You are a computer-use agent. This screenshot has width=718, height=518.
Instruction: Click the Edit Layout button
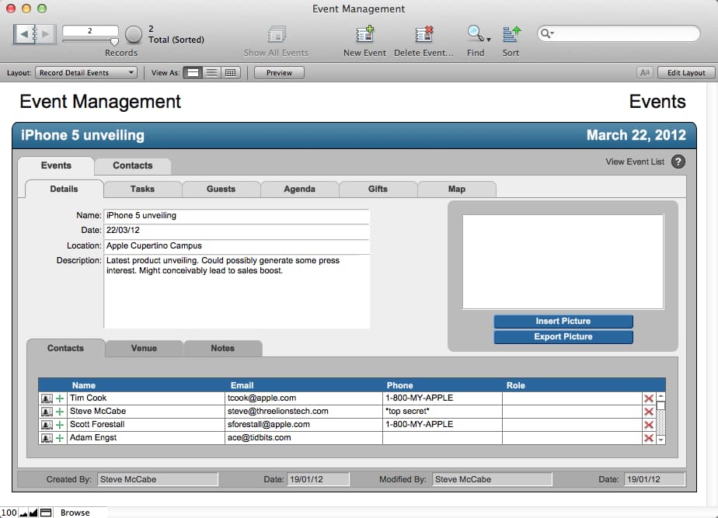point(685,73)
